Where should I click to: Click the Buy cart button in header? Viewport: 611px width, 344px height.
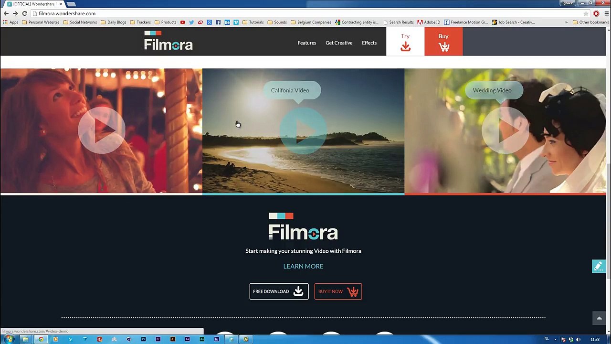tap(443, 42)
